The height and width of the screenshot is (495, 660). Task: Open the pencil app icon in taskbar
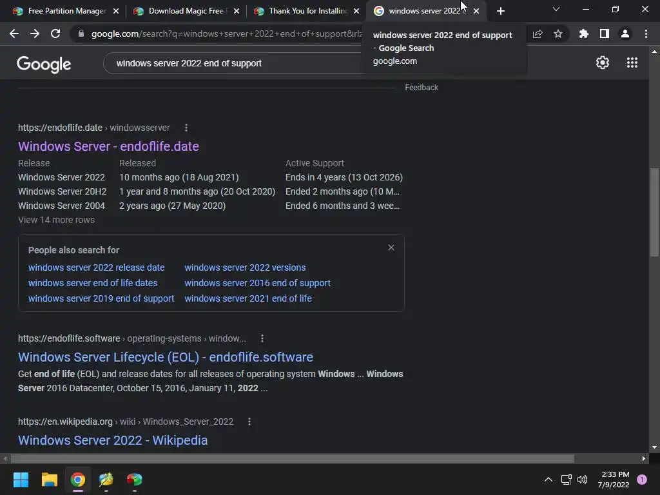pyautogui.click(x=106, y=480)
